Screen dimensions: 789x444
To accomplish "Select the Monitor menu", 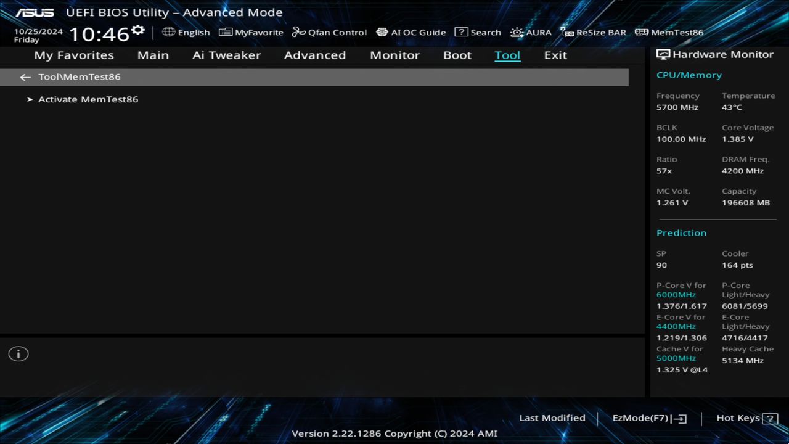I will tap(394, 55).
